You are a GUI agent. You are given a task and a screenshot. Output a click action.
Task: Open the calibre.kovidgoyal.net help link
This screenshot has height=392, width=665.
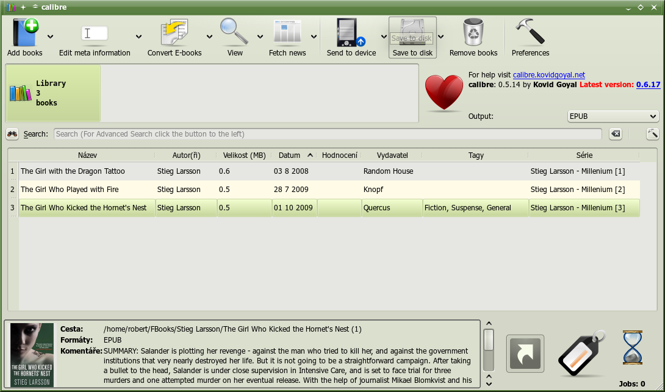coord(548,75)
